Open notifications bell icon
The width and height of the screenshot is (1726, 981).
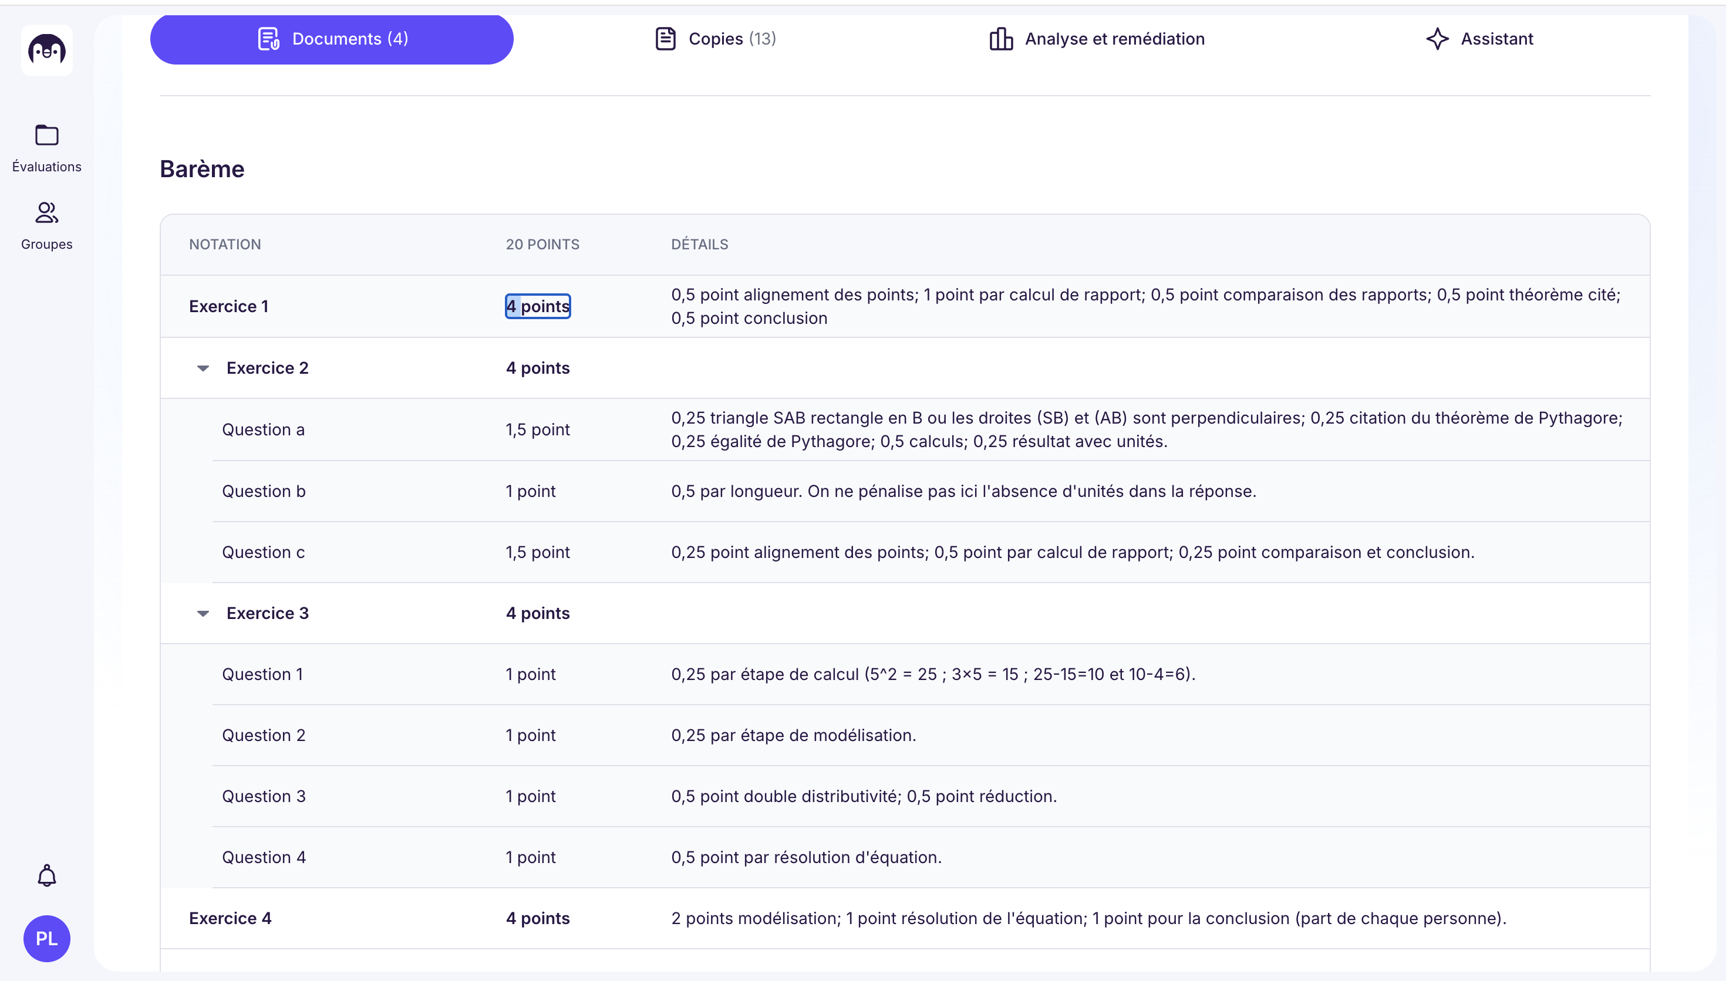click(46, 875)
